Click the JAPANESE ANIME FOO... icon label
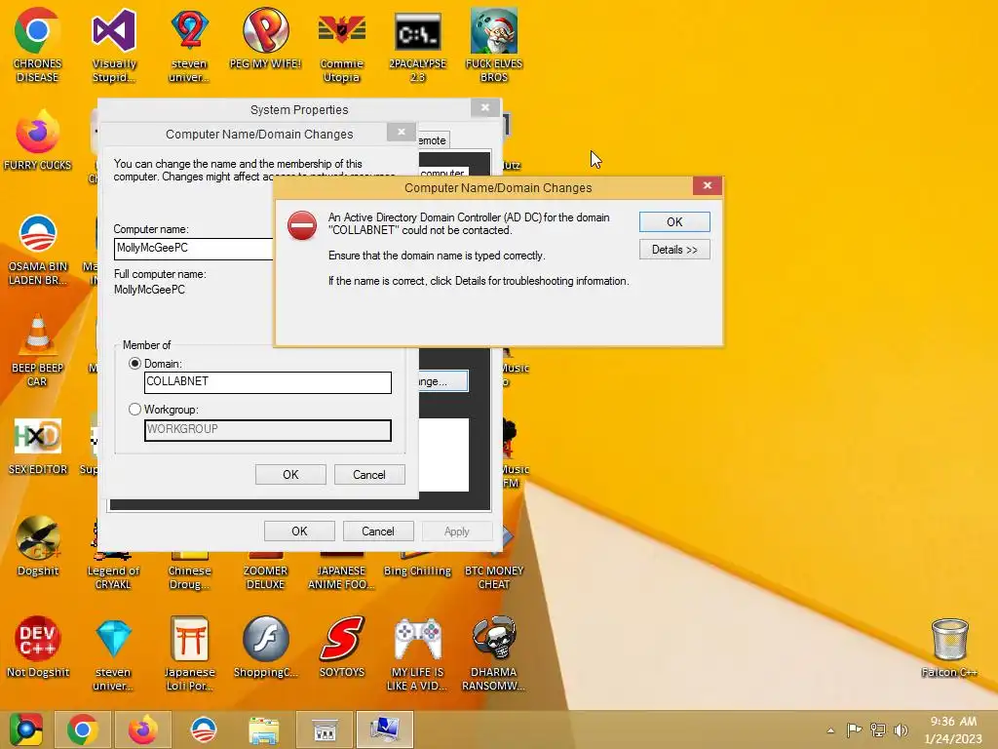The image size is (998, 749). coord(342,577)
